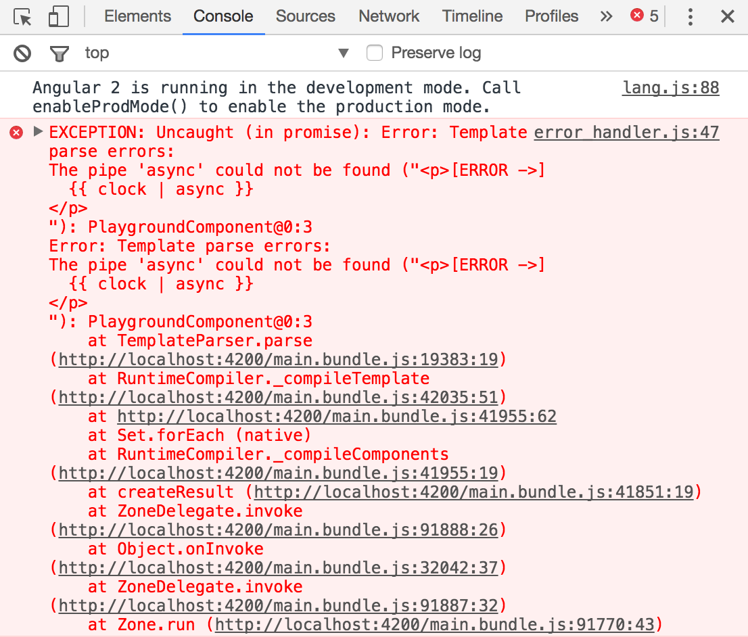748x637 pixels.
Task: Select the 'Angular 2 is running' log message
Action: pyautogui.click(x=277, y=97)
